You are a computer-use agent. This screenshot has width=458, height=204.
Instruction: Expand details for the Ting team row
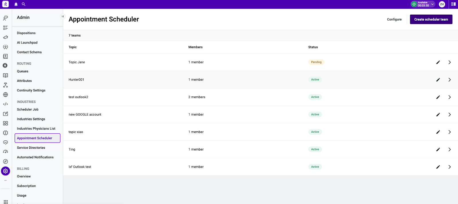point(449,149)
